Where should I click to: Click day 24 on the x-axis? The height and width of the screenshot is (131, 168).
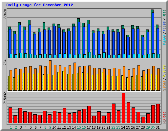tap(123, 127)
